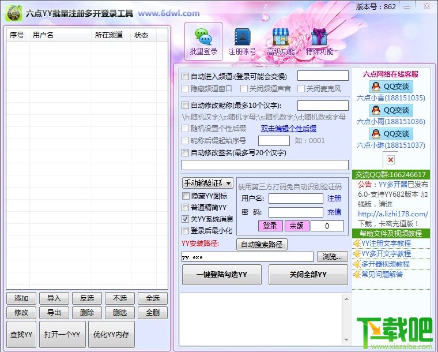This screenshot has height=352, width=438.
Task: Click 自动搜索路径 button
Action: pos(262,245)
